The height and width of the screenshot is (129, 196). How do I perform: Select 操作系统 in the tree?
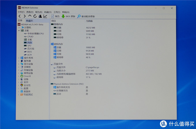coord(29,58)
